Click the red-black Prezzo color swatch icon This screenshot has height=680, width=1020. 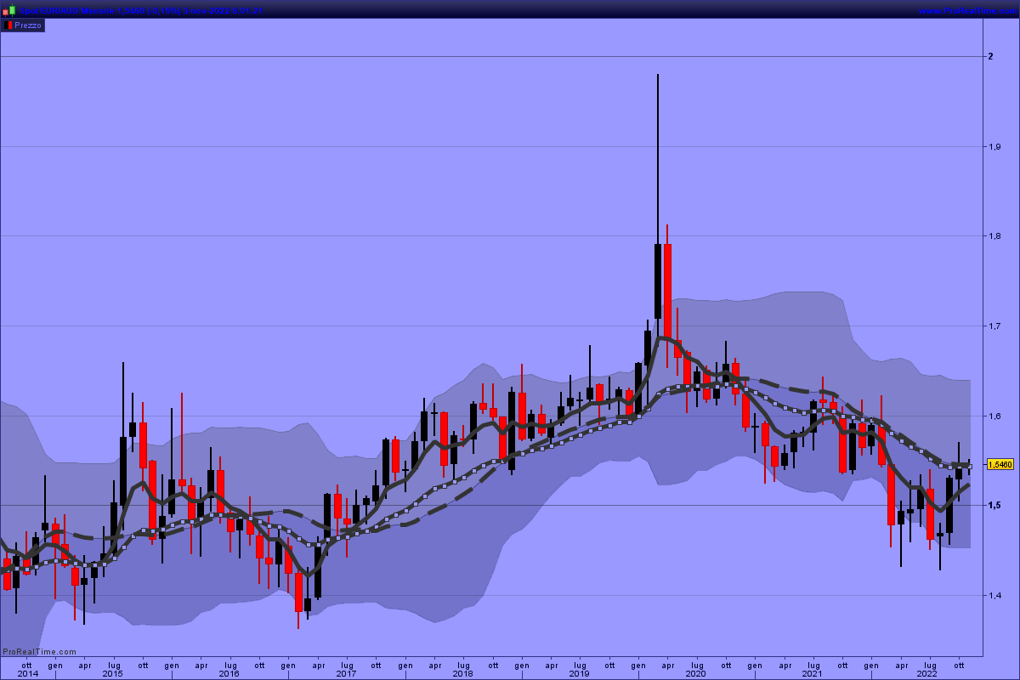[8, 25]
